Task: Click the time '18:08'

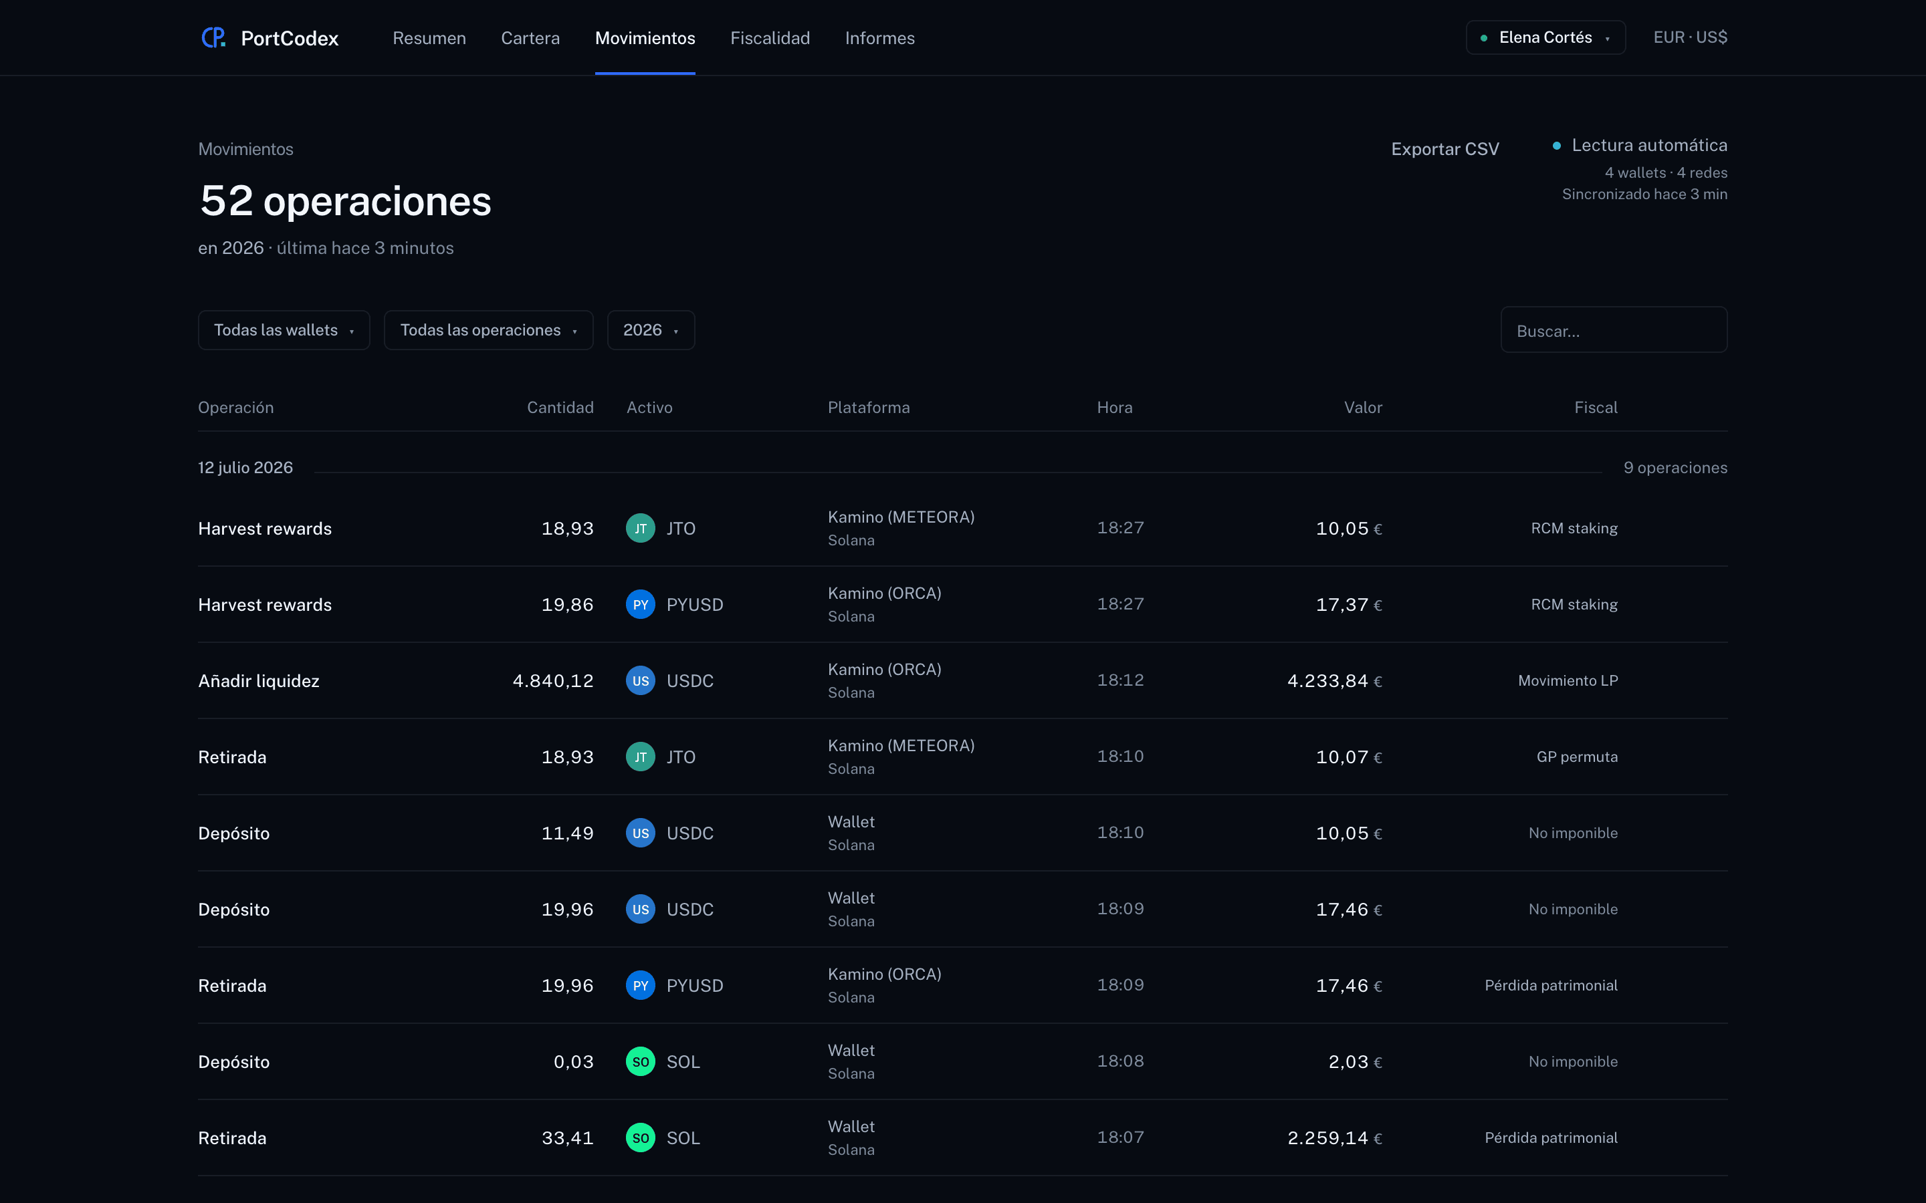Action: [1121, 1061]
